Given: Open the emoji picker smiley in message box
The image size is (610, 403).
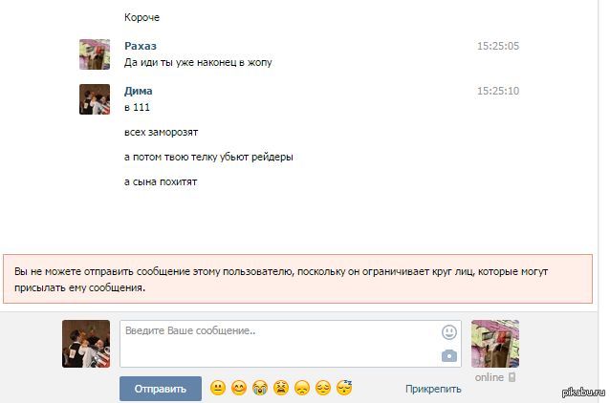Looking at the screenshot, I should tap(448, 332).
